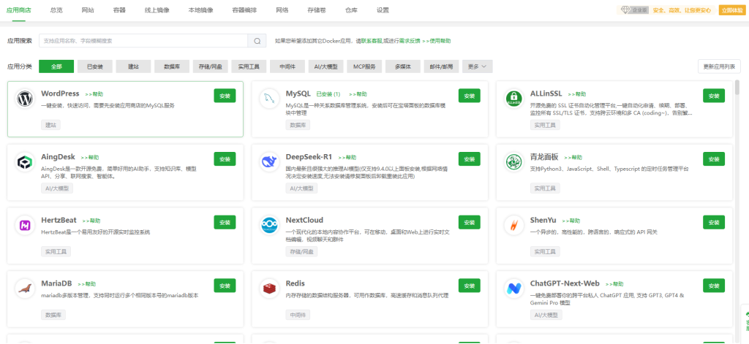Viewport: 749px width, 344px height.
Task: Filter apps by 全部 category
Action: click(56, 66)
